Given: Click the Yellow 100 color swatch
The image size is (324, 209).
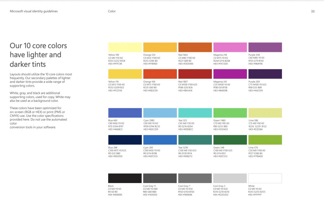Looking at the screenshot, I should click(125, 47).
